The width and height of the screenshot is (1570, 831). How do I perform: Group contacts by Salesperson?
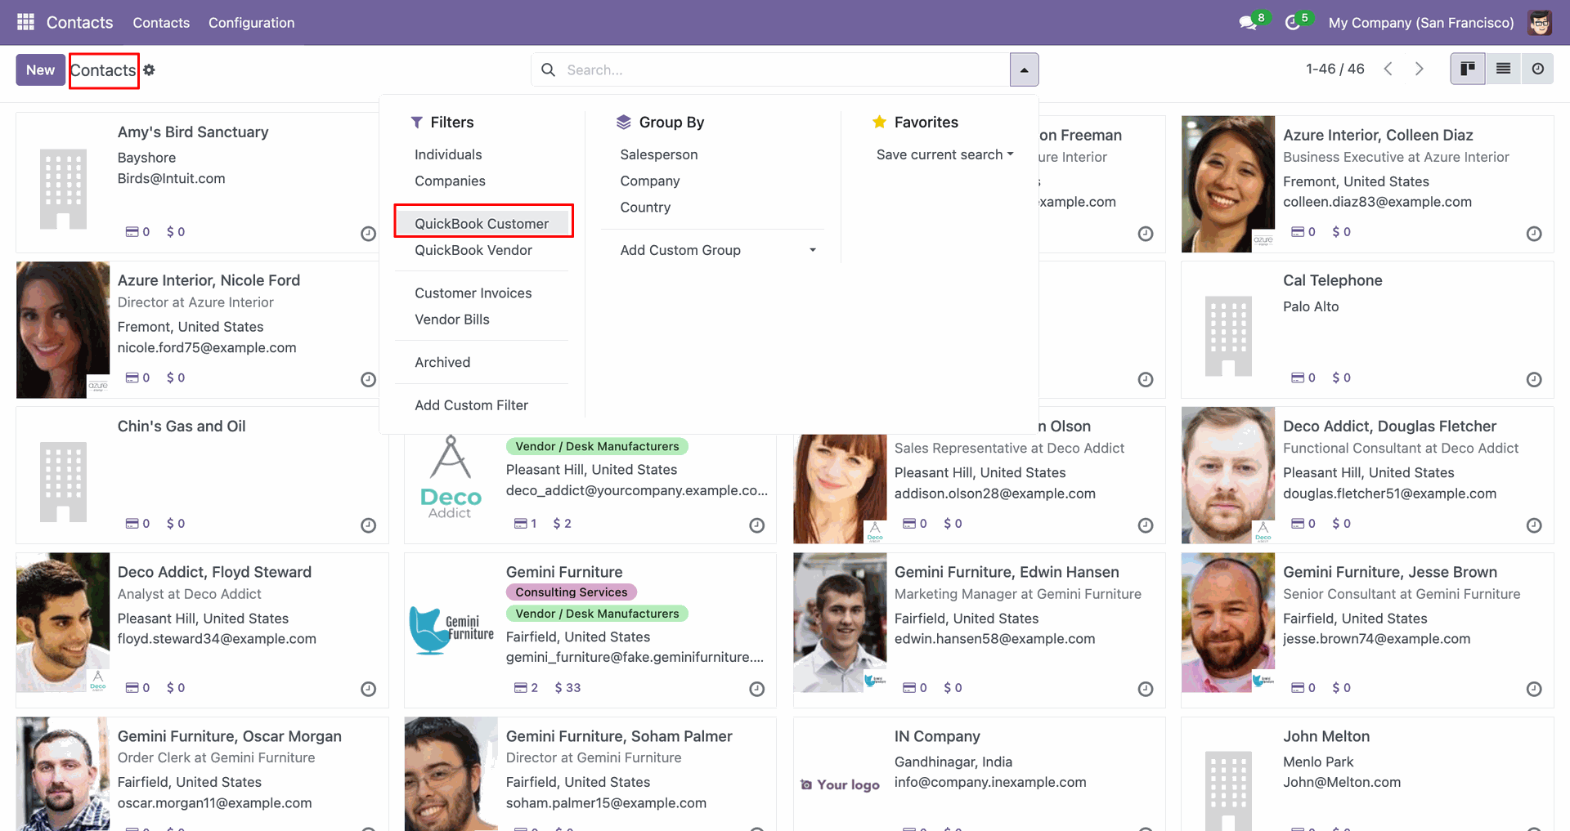coord(659,154)
